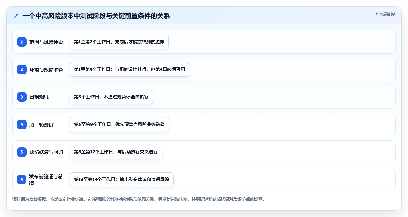Click step number badge 1
Viewport: 408px width, 217px height.
tap(22, 42)
